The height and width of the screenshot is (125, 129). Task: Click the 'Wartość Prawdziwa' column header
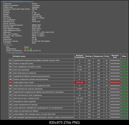coord(80,56)
